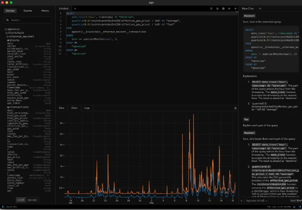
Task: Open chart settings gear icon
Action: (x=235, y=108)
